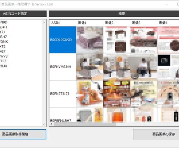This screenshot has height=148, width=179.
Task: Open 画像1 thumbnail of B0FHVMSJ4H
Action: pos(89,67)
